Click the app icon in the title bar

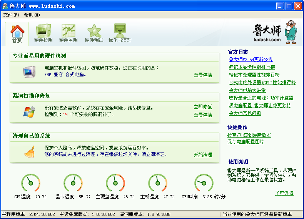[5, 6]
